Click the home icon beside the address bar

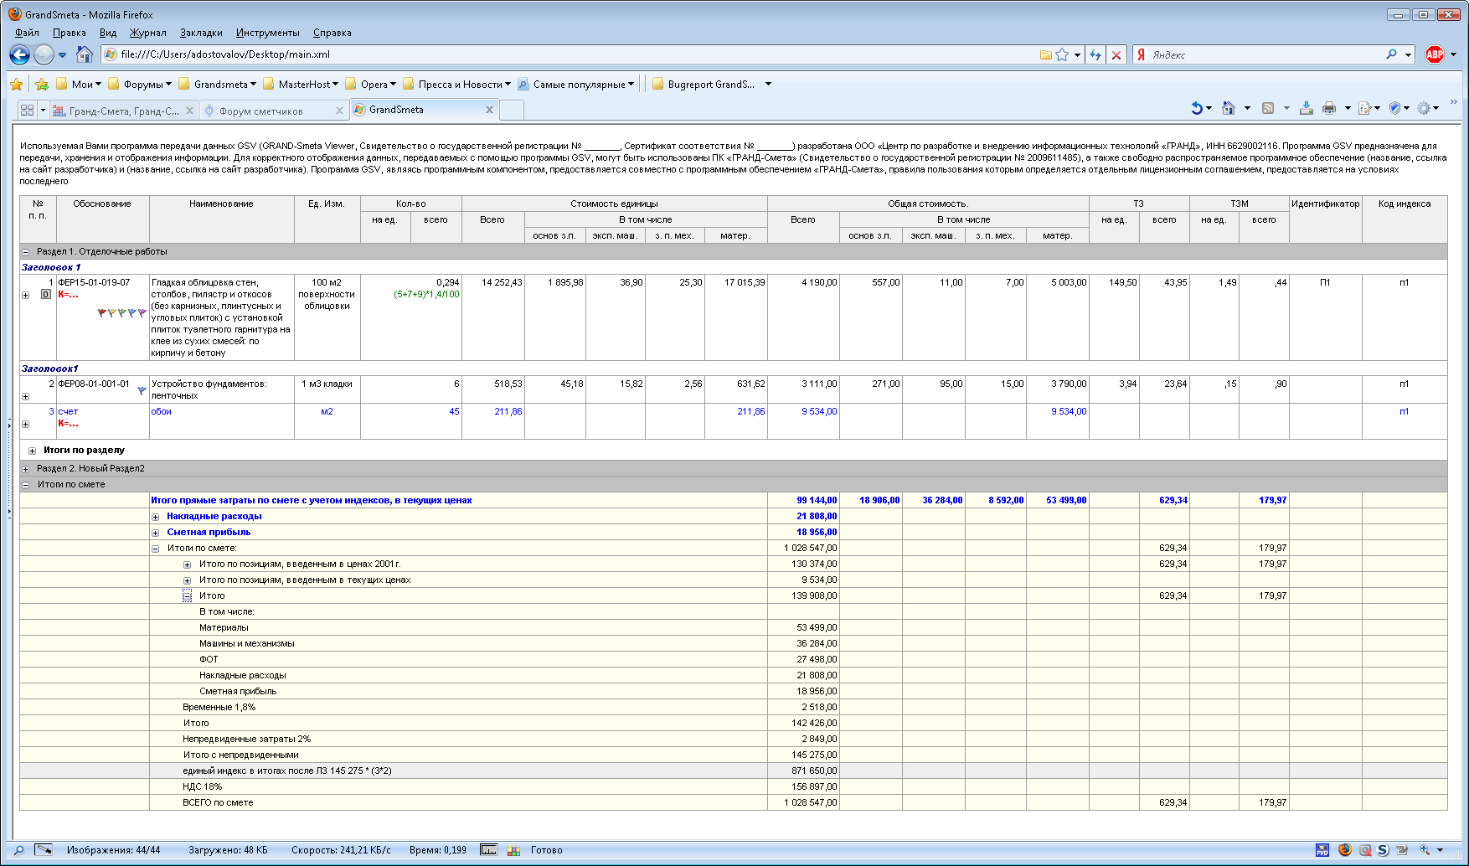click(84, 54)
